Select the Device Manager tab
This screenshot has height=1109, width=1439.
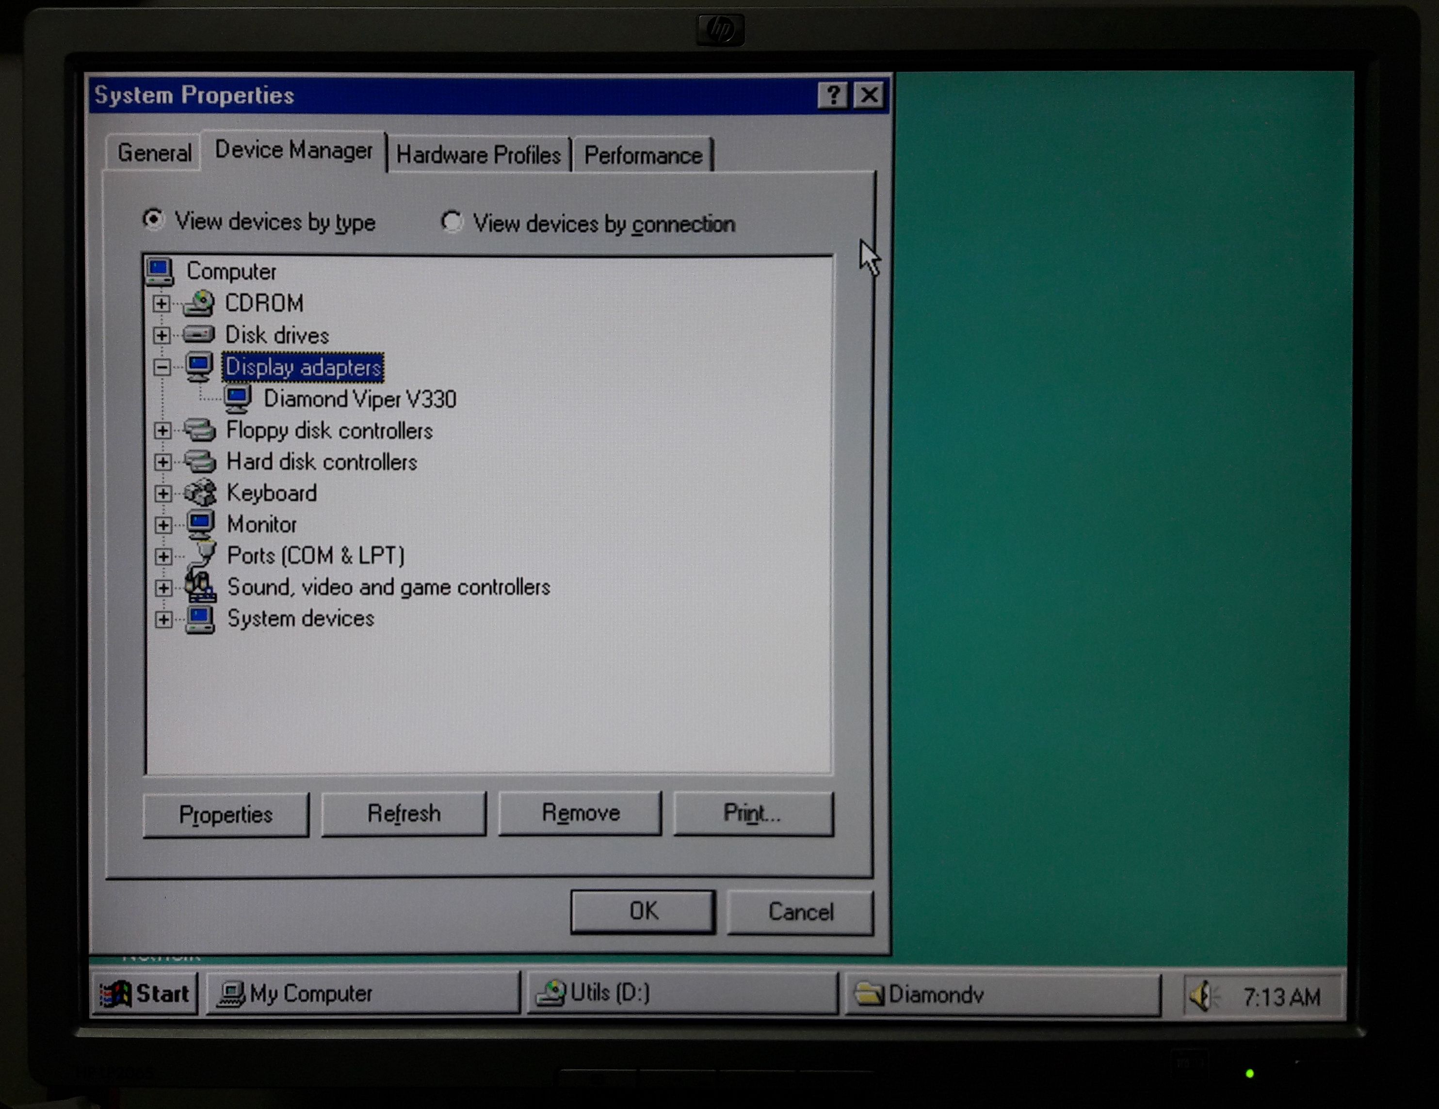pyautogui.click(x=294, y=150)
